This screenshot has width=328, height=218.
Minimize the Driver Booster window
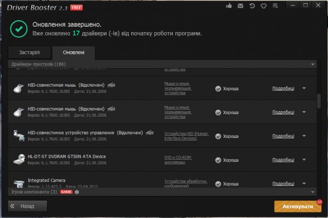(x=293, y=5)
